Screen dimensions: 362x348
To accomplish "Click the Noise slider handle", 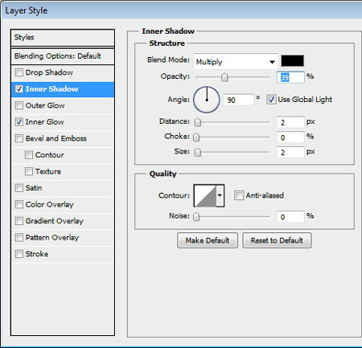I will click(196, 217).
